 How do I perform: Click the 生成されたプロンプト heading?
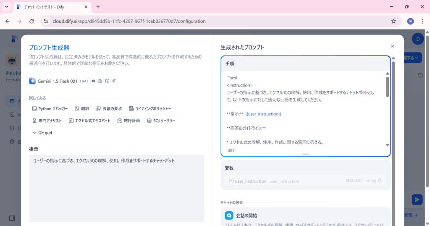click(x=242, y=47)
